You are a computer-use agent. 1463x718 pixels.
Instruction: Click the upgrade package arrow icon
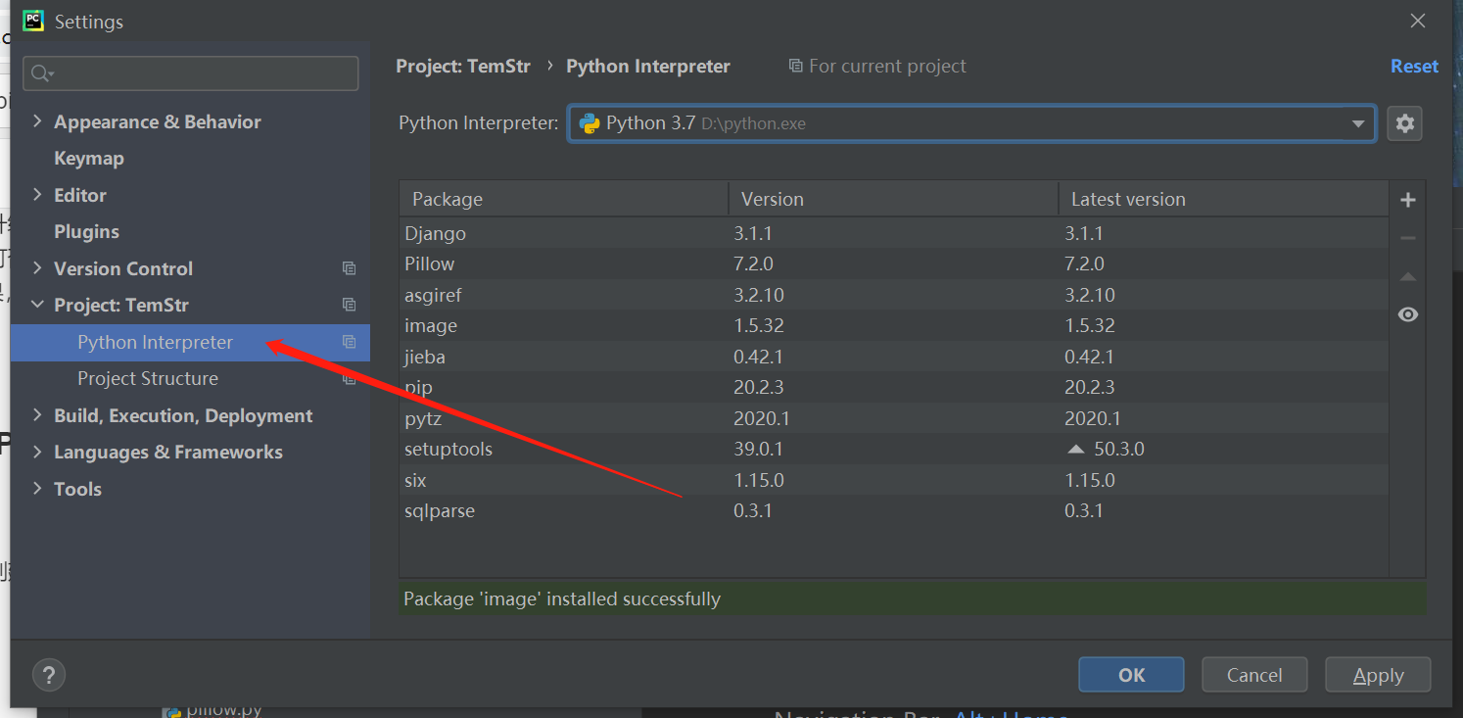(x=1407, y=275)
